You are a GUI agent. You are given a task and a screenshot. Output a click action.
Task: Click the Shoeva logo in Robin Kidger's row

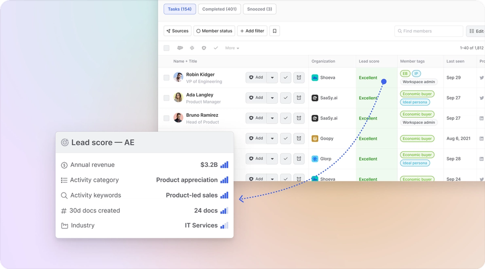(x=314, y=78)
